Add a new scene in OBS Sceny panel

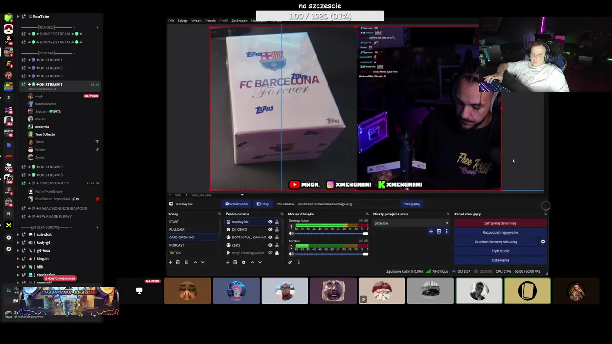170,262
